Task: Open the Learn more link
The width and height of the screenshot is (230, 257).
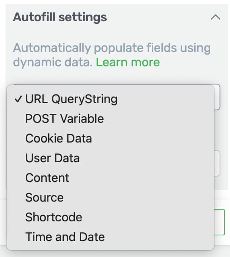Action: pyautogui.click(x=128, y=63)
